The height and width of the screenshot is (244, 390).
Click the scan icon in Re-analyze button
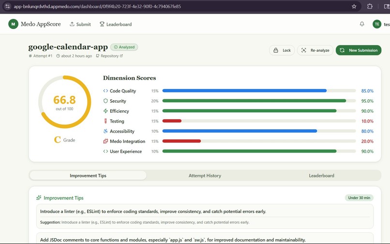tap(303, 50)
